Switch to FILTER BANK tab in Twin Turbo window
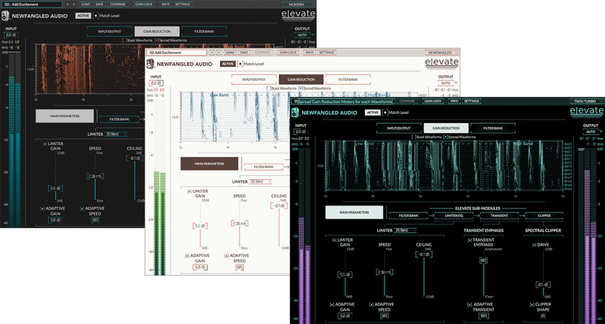 tap(493, 128)
